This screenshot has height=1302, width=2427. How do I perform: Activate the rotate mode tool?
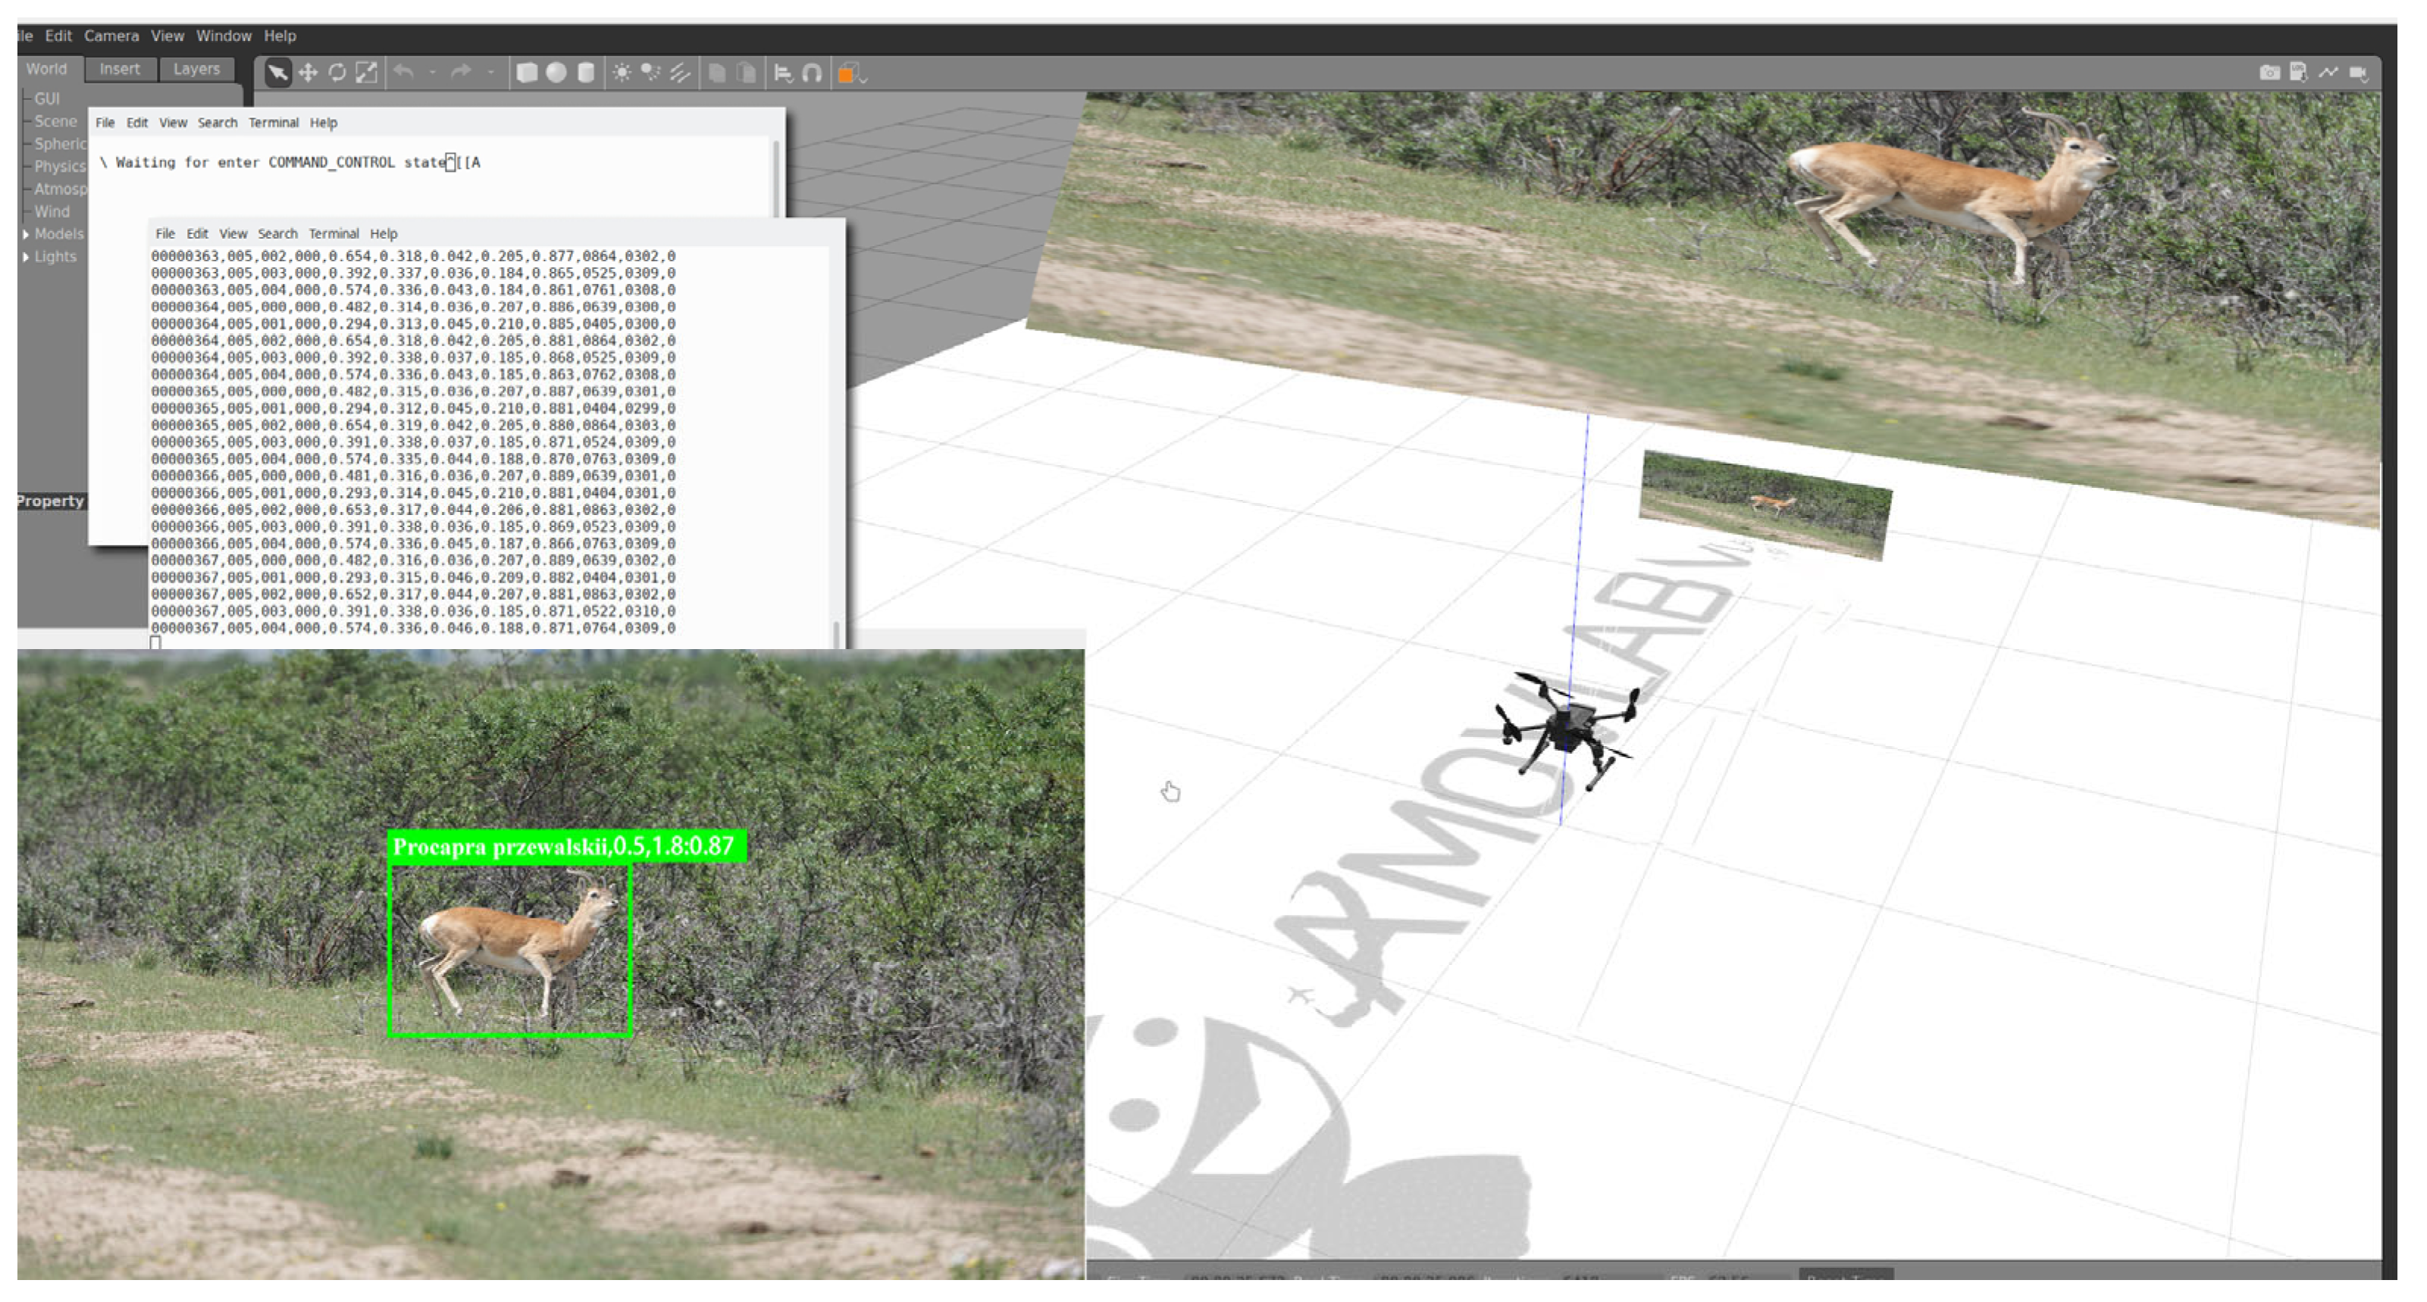point(337,73)
